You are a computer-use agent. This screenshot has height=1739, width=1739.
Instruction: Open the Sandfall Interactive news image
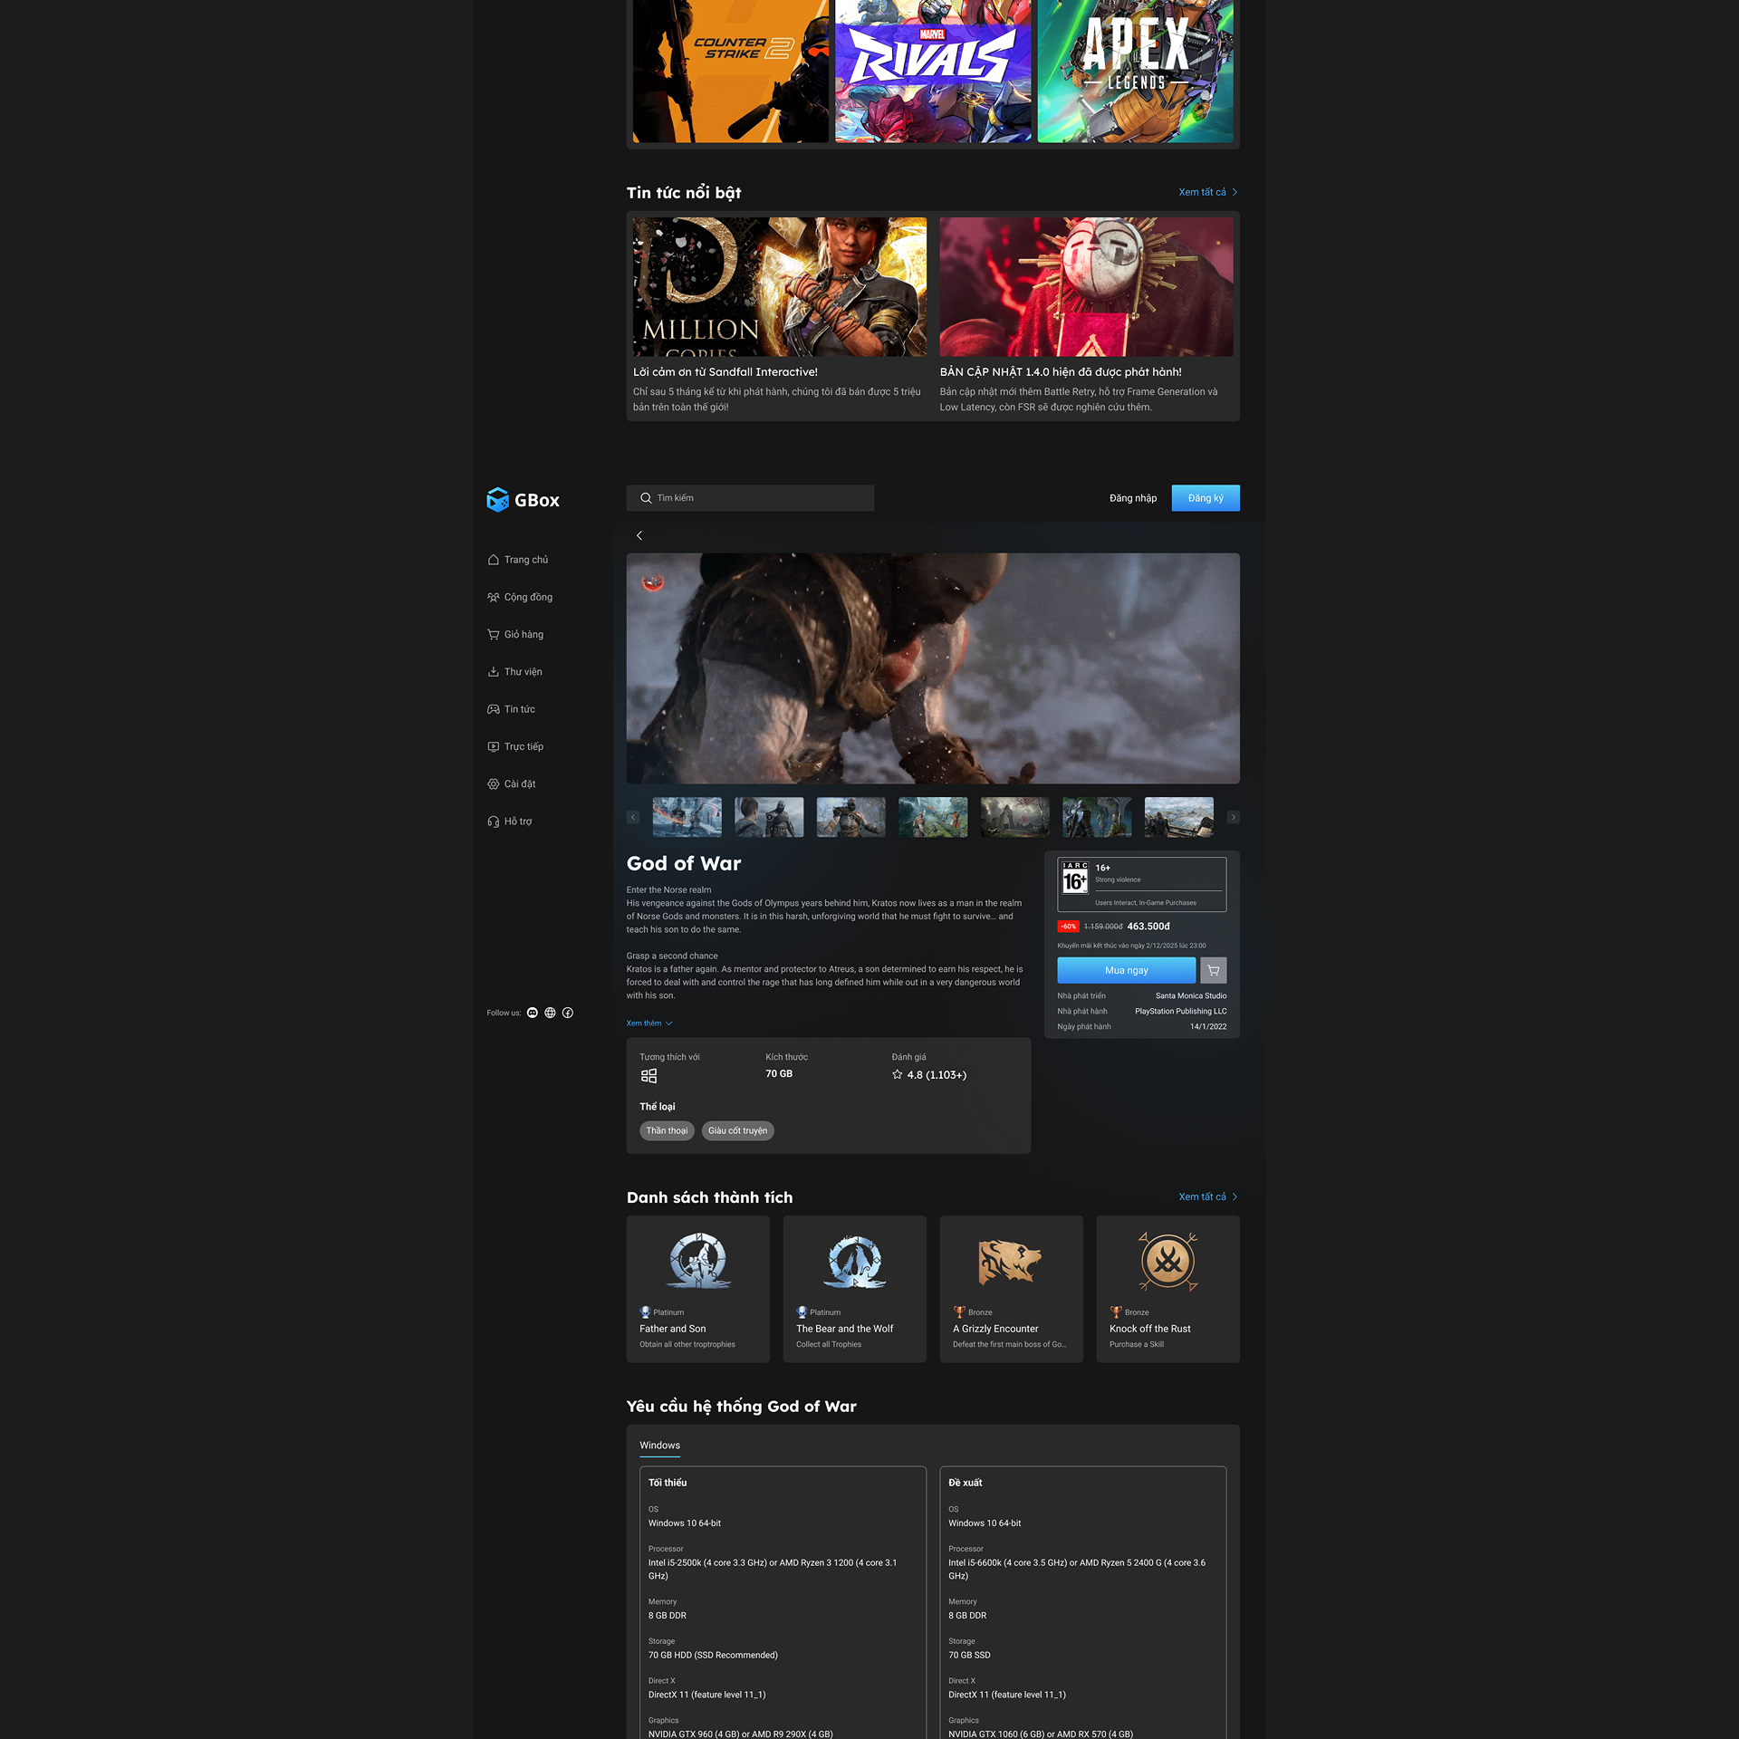pyautogui.click(x=780, y=286)
